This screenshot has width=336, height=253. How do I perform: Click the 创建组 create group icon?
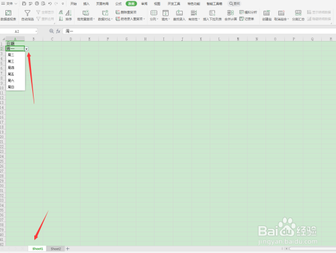click(x=267, y=13)
